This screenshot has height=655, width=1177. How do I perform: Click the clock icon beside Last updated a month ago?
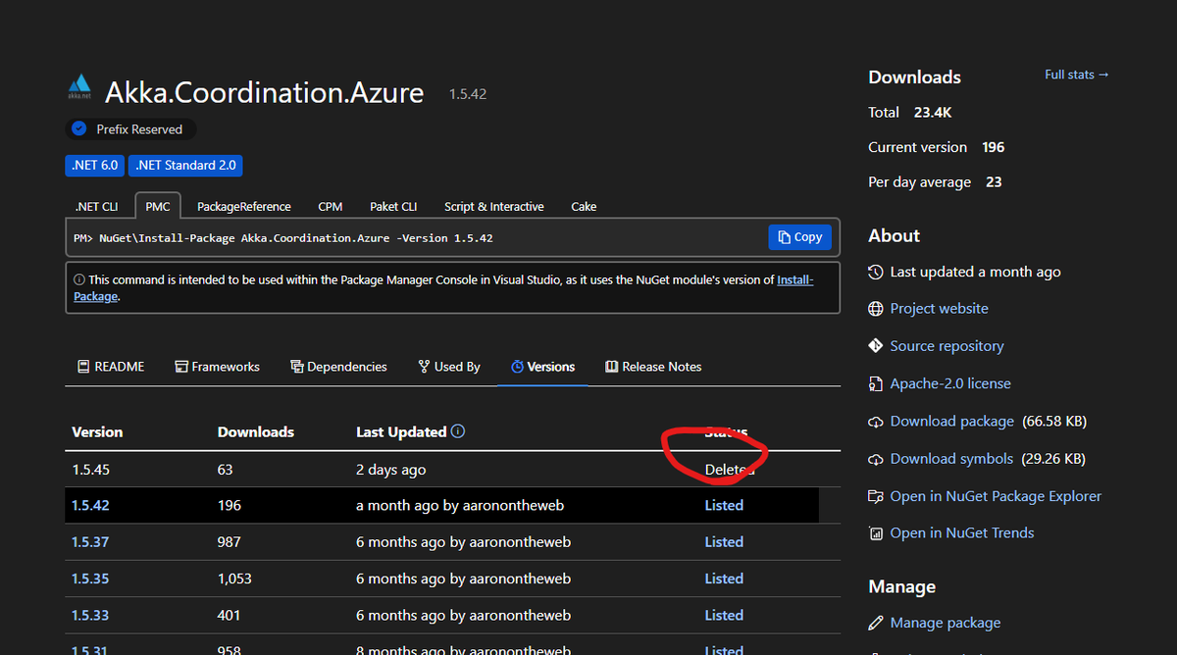pos(876,272)
